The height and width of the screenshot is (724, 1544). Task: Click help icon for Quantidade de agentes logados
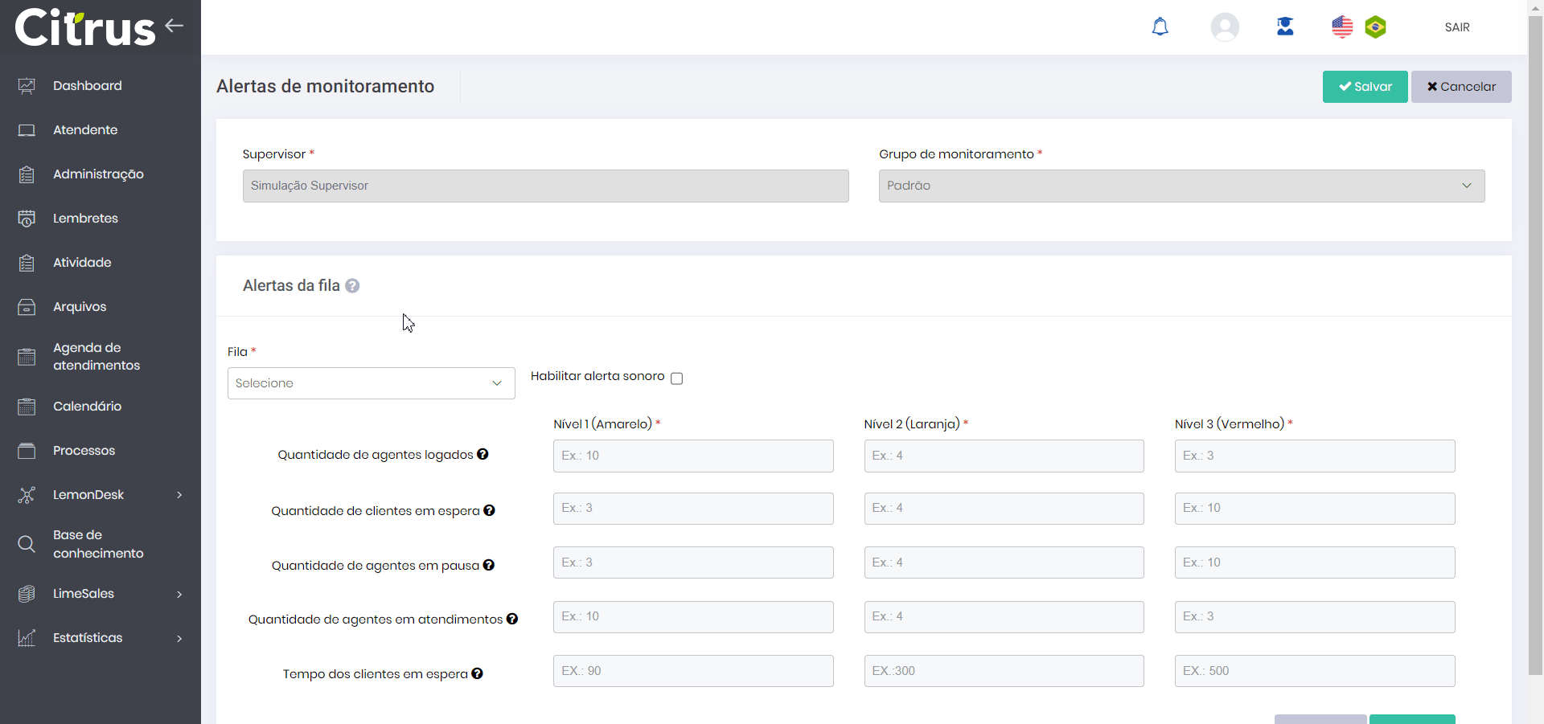[x=482, y=454]
